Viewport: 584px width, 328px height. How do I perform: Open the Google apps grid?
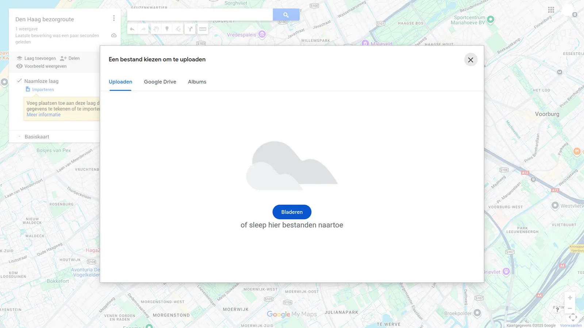(x=551, y=10)
